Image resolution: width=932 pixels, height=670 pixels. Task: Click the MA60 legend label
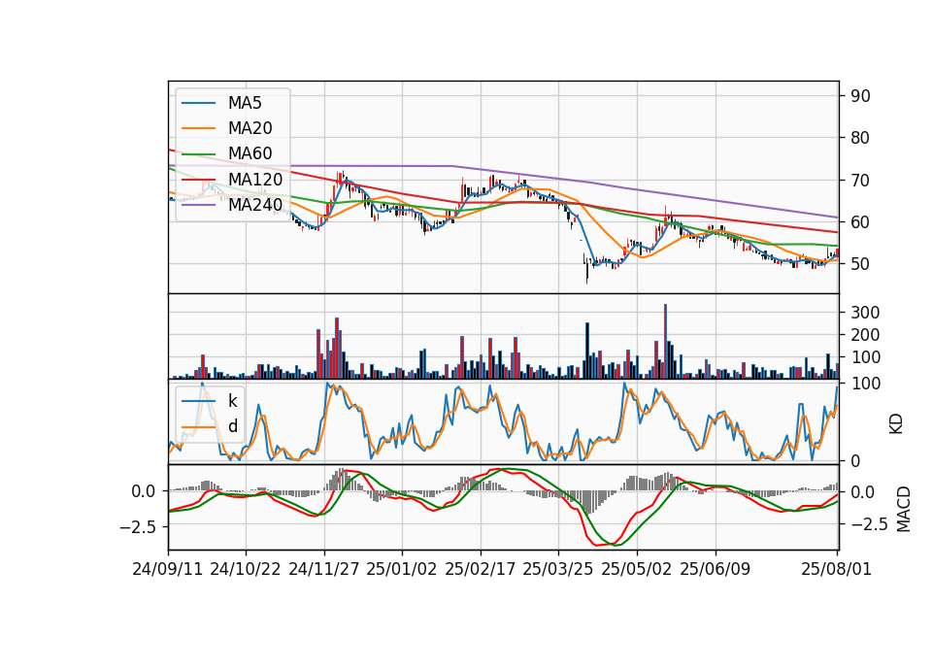tap(250, 153)
